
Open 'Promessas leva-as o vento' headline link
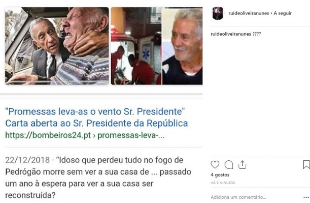click(x=95, y=112)
